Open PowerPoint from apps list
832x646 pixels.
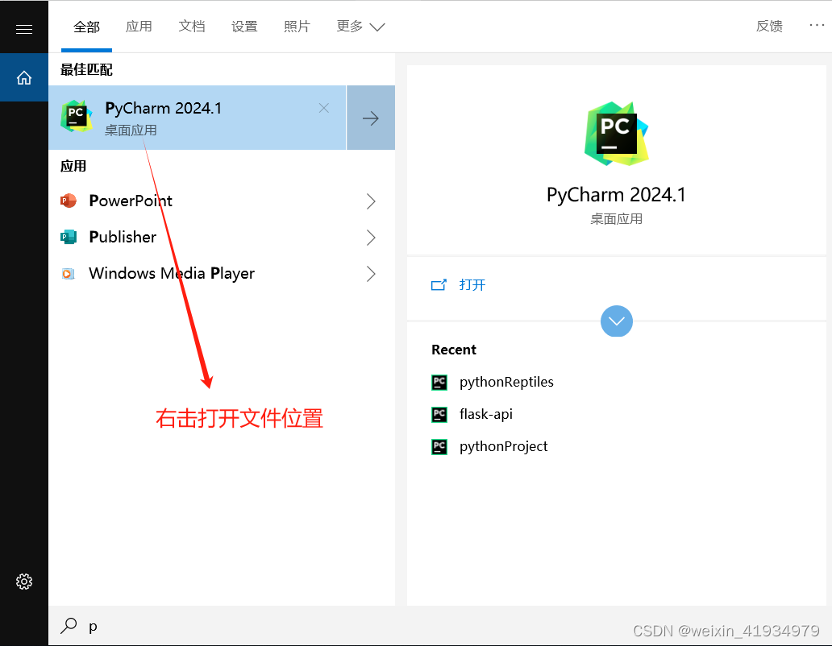tap(131, 201)
